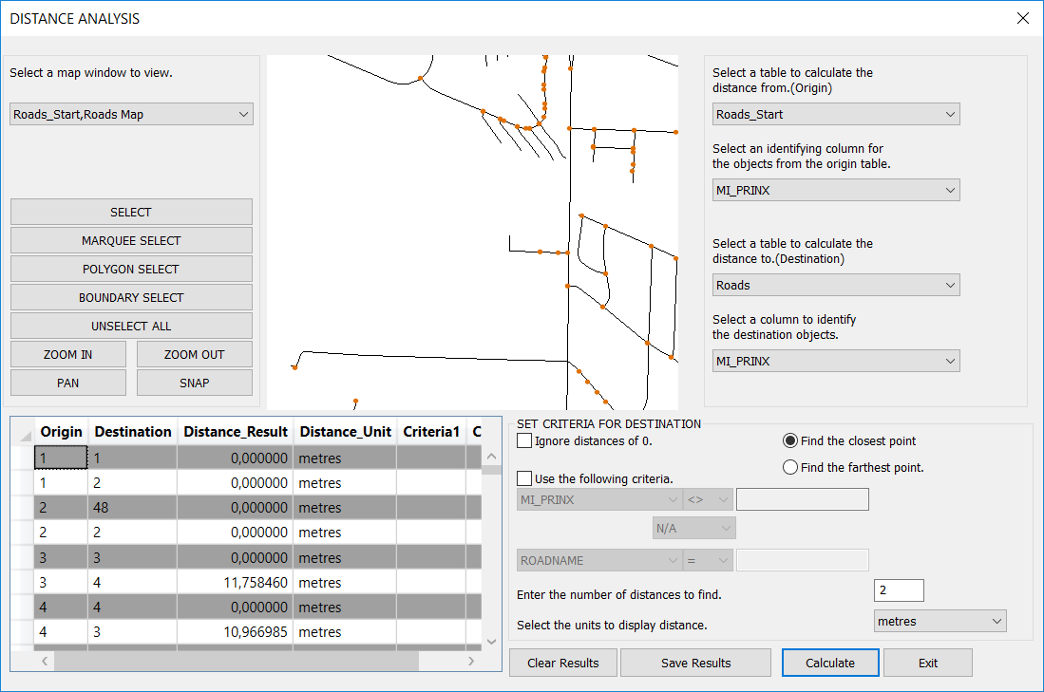Click the Calculate button
Screen dimensions: 1044x692
(x=830, y=663)
